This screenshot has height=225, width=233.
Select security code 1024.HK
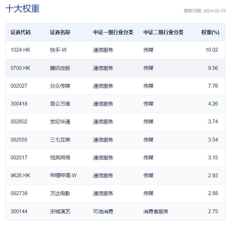tap(20, 50)
